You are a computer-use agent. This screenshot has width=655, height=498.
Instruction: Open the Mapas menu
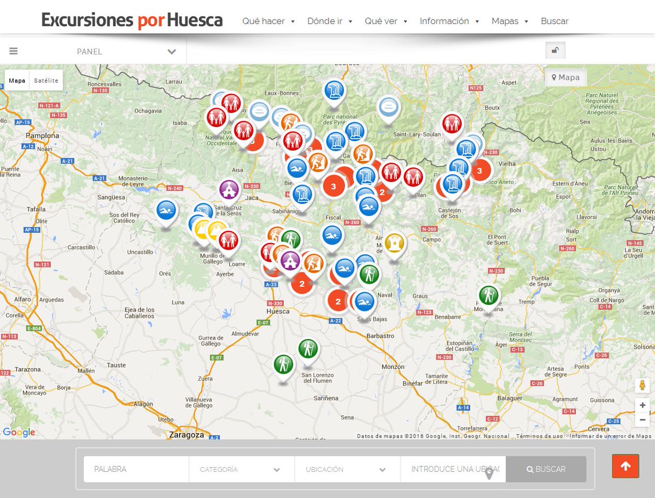510,21
